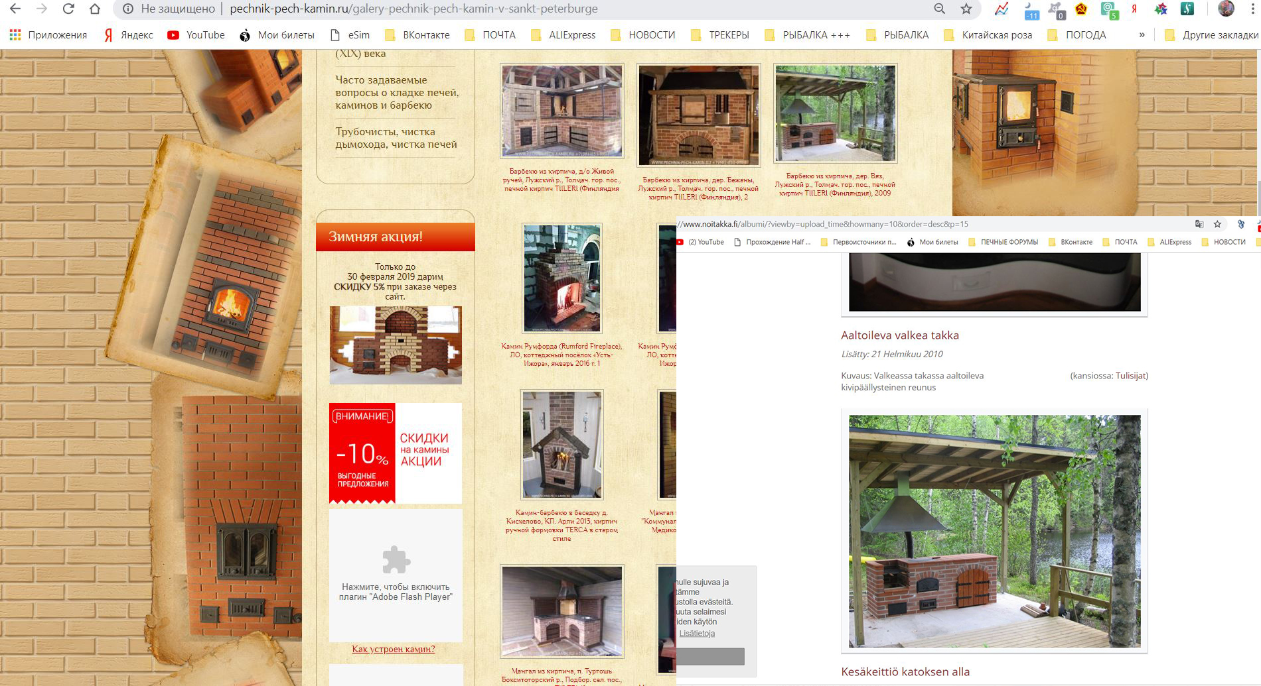
Task: Click the Барбекю дер. Вяз caption link
Action: point(836,184)
